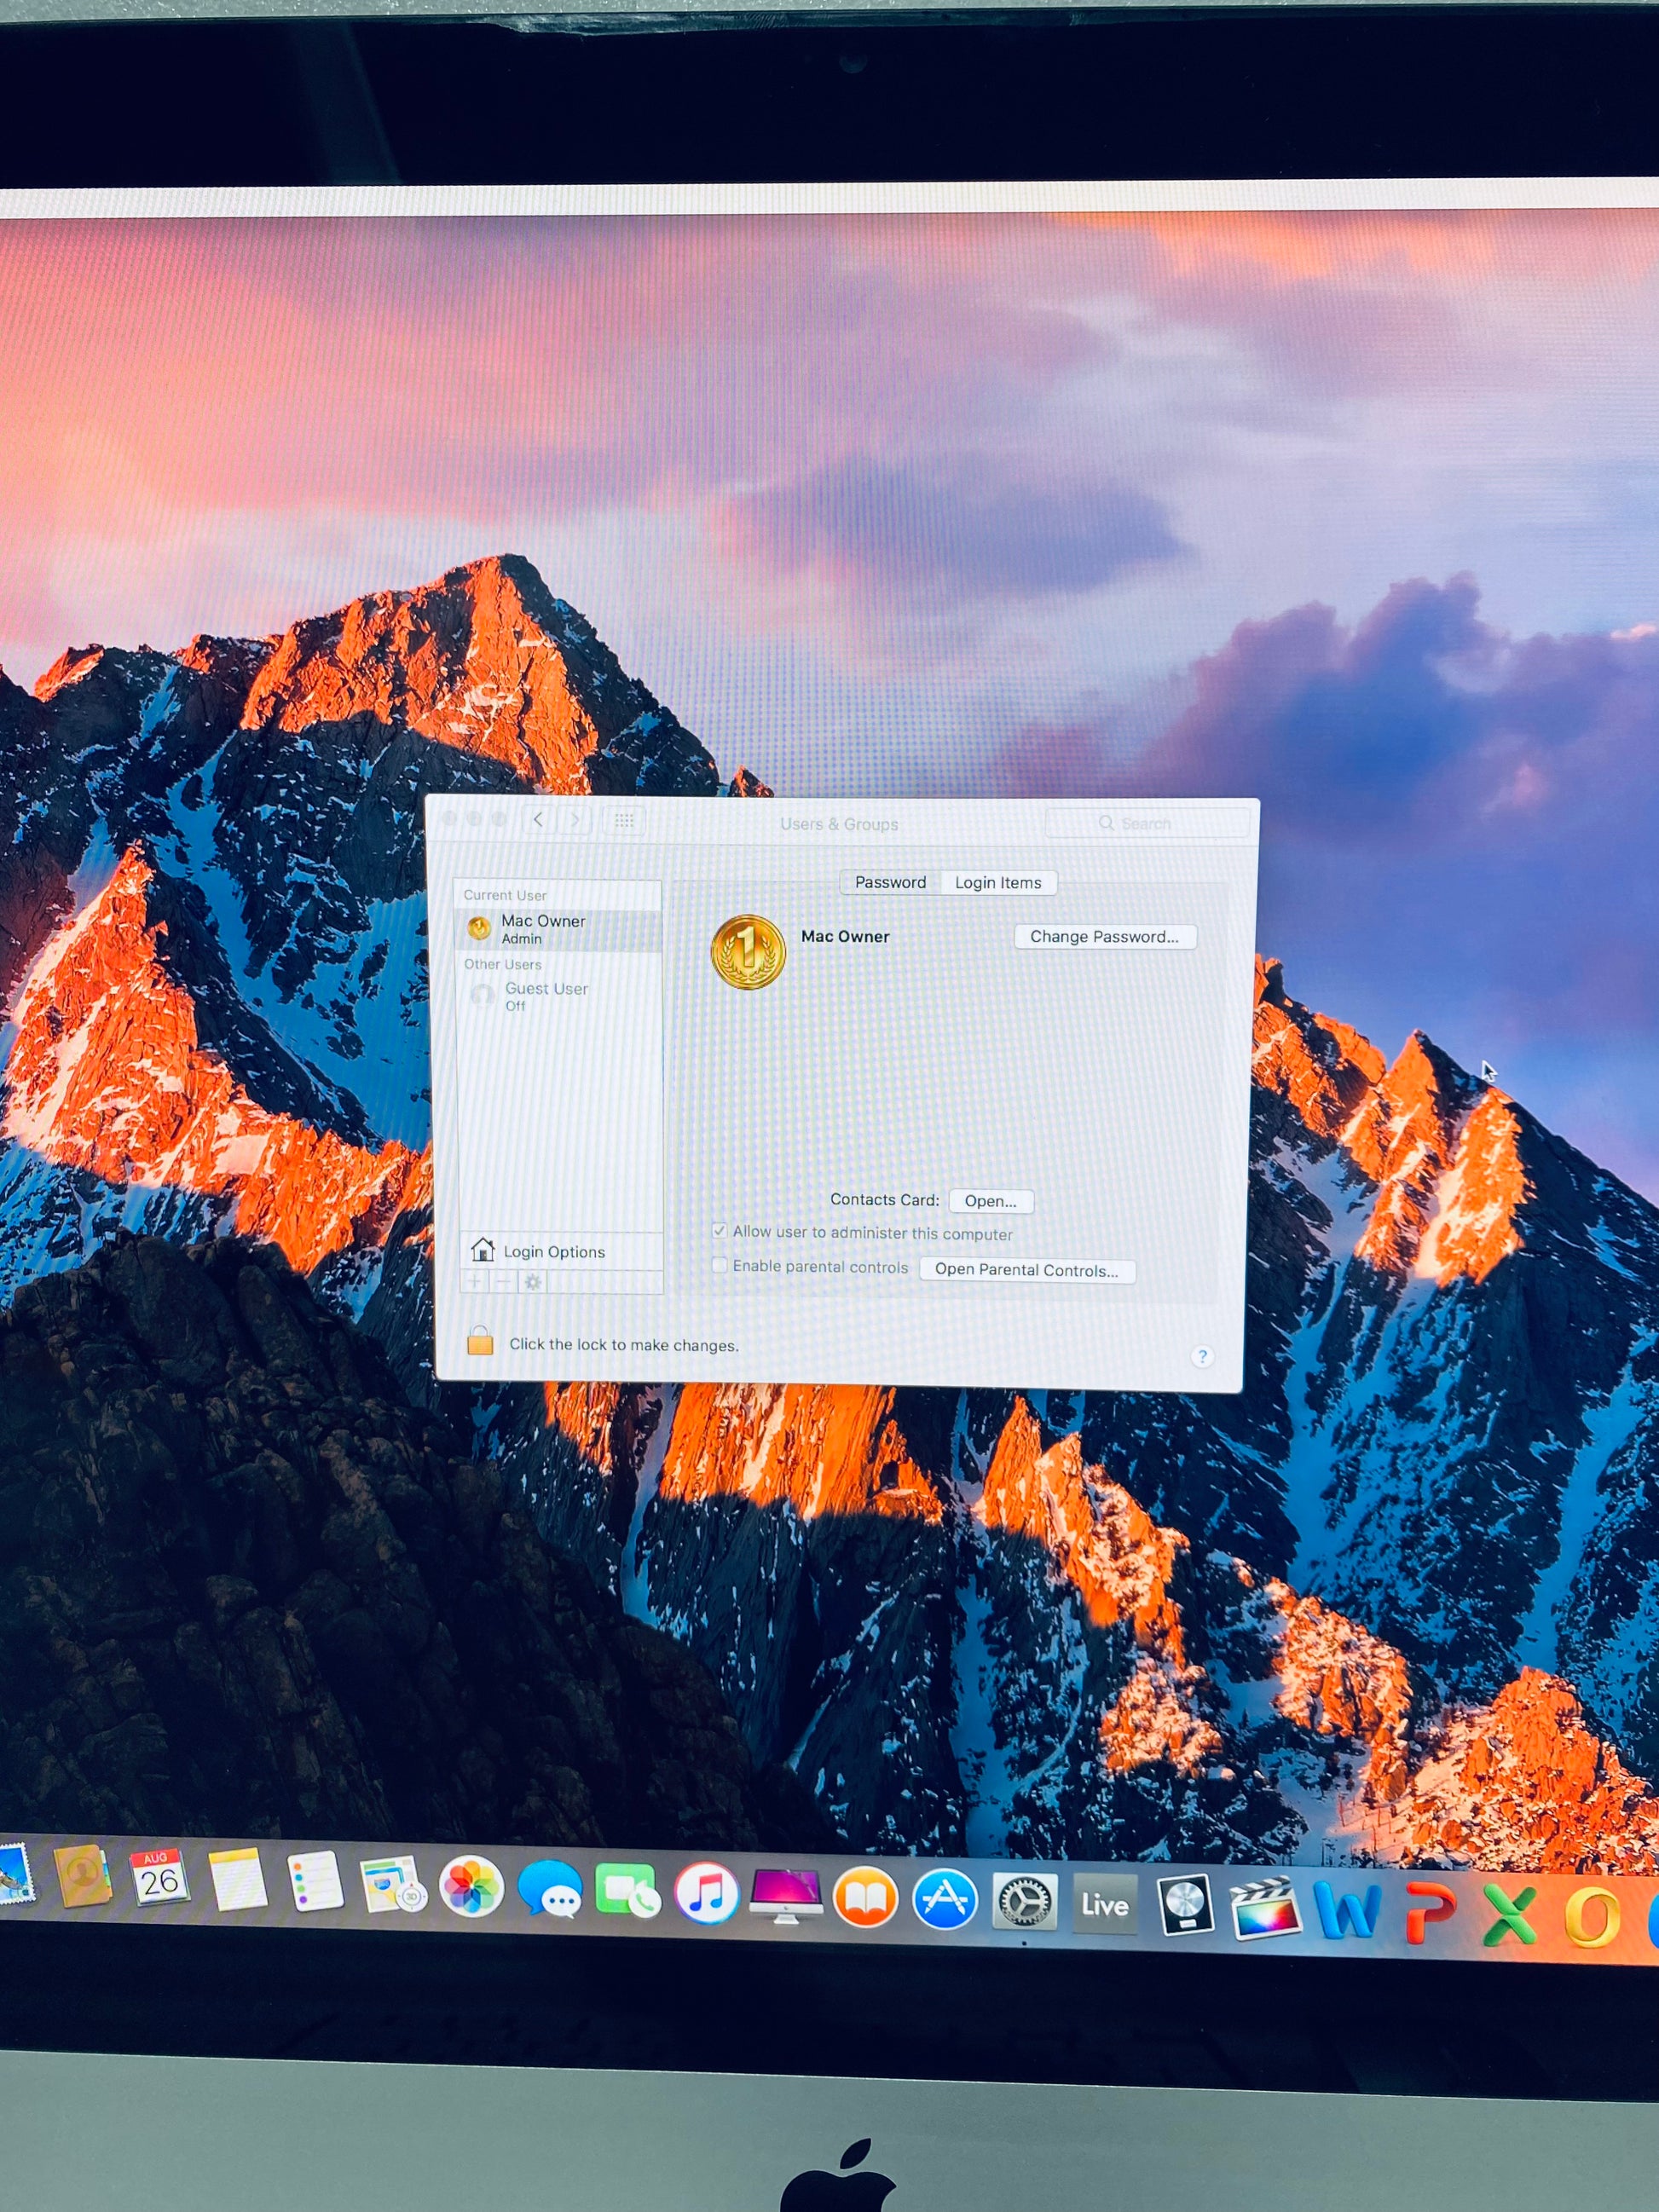1659x2212 pixels.
Task: Switch to the Login Items tab
Action: pyautogui.click(x=997, y=882)
